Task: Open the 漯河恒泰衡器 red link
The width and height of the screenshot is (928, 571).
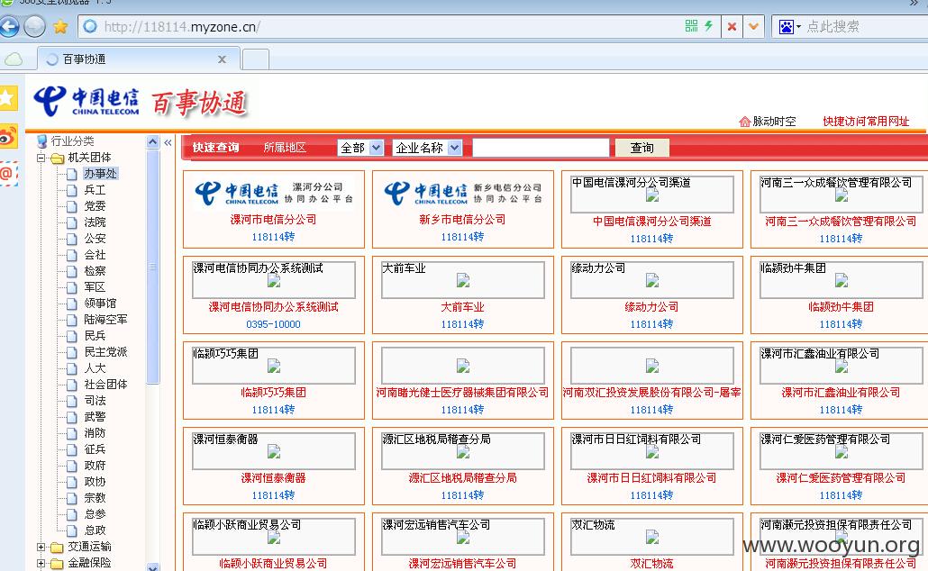Action: click(273, 478)
